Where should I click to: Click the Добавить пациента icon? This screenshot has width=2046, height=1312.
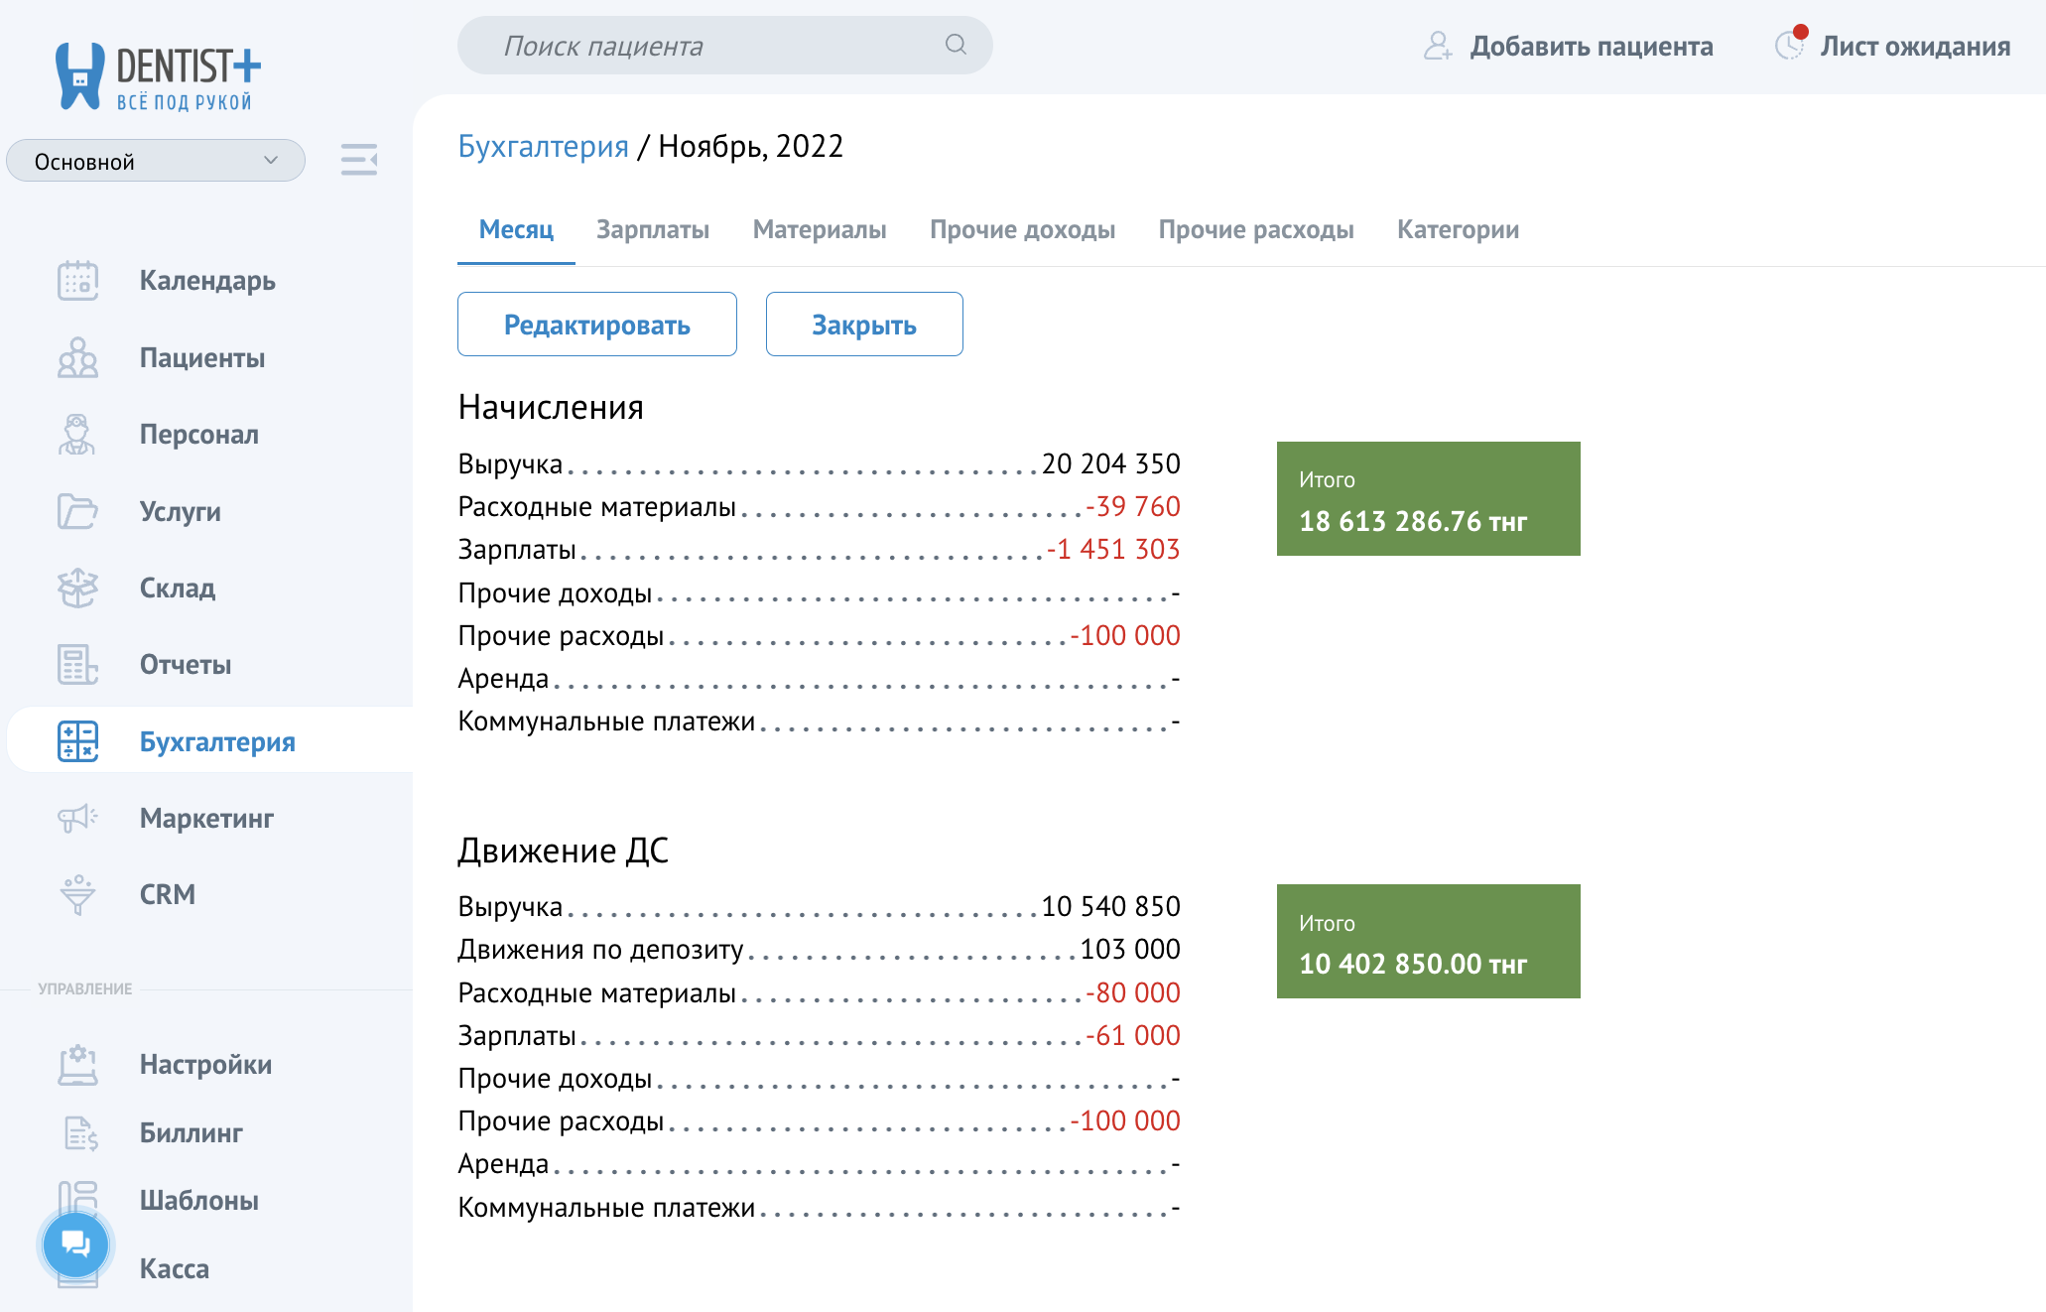pos(1438,46)
